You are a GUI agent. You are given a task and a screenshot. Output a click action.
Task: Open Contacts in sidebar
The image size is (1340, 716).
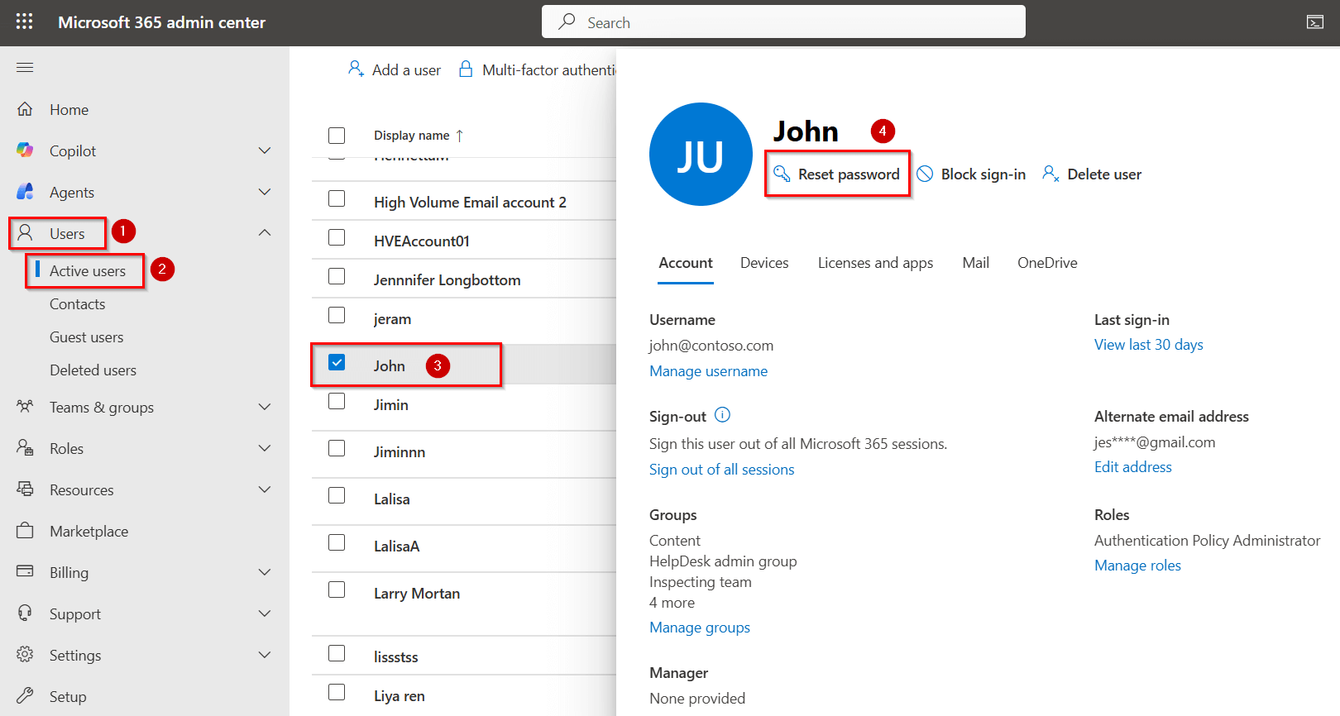pos(78,304)
